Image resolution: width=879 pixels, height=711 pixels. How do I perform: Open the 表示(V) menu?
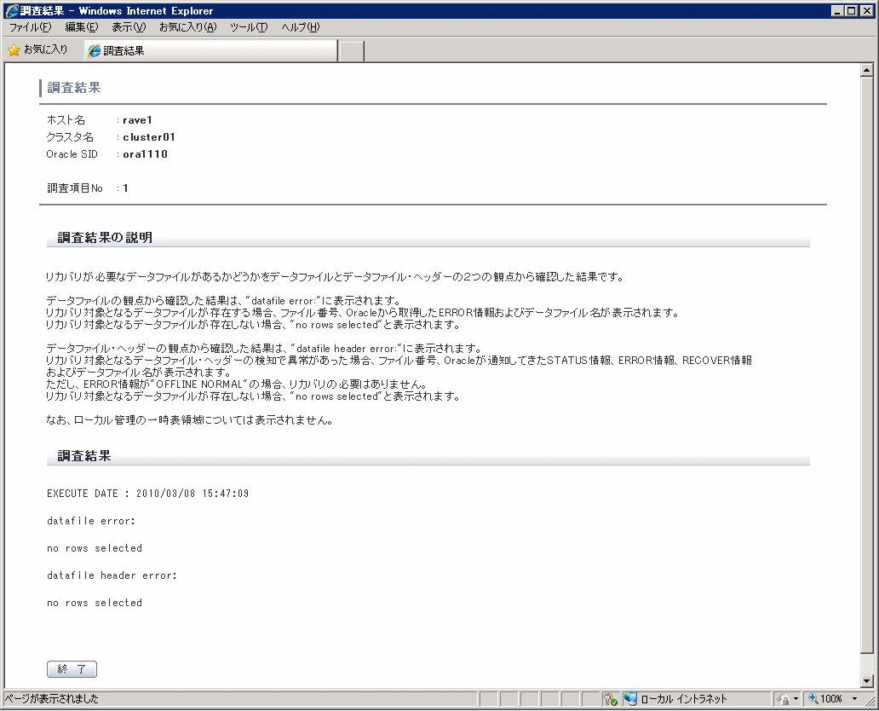[129, 27]
